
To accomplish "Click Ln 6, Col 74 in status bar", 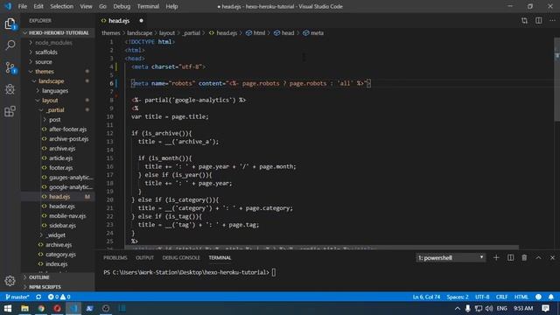I will pos(426,297).
